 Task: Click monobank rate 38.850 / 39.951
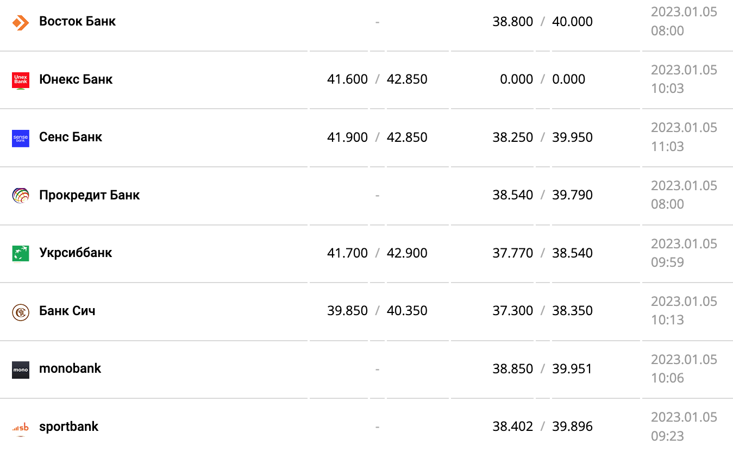pos(542,369)
